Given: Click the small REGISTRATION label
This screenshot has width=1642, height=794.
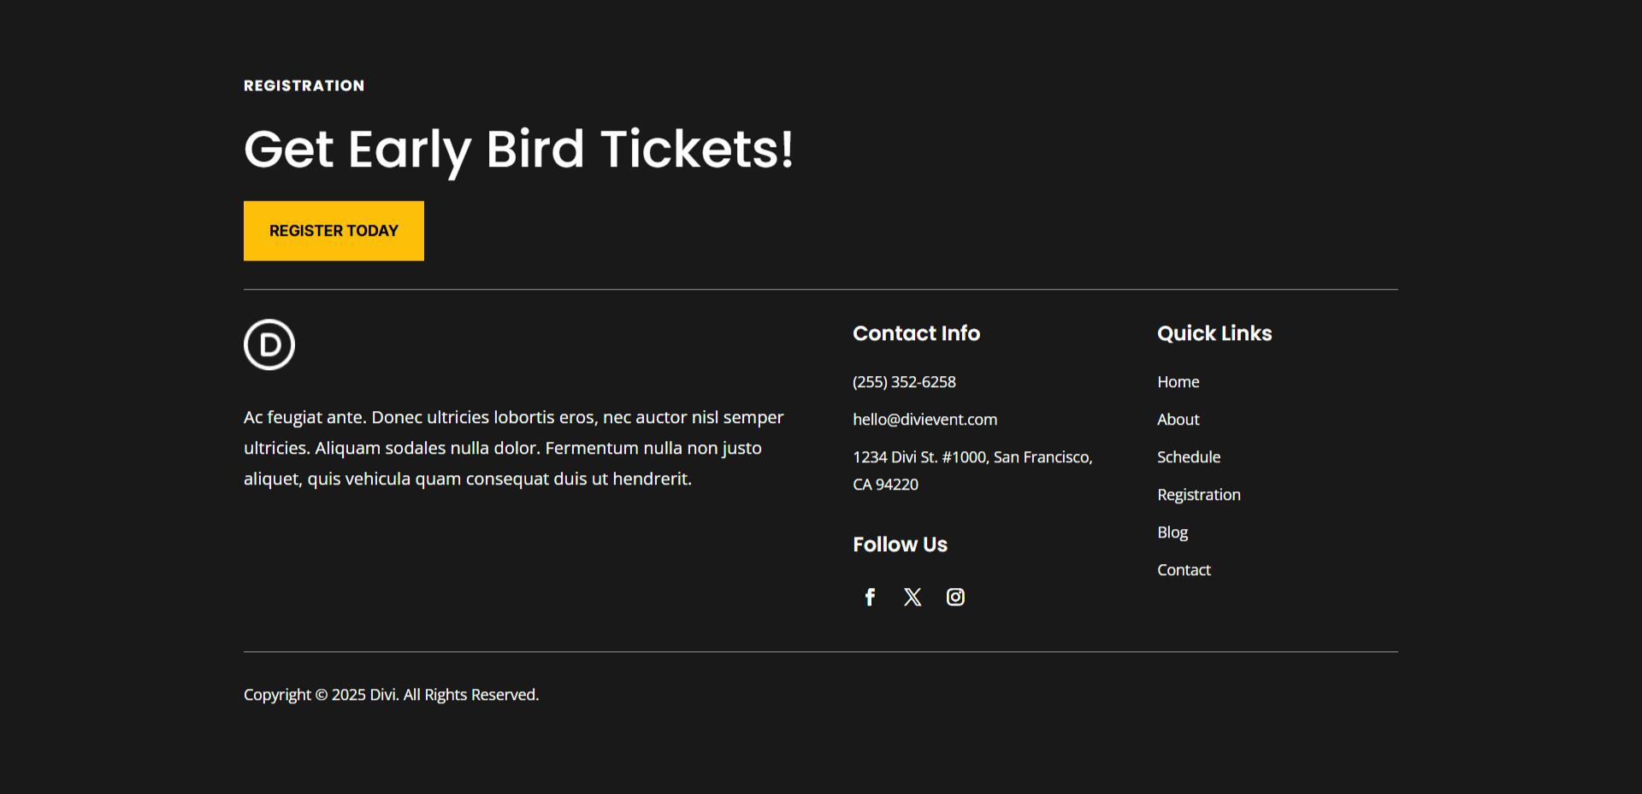Looking at the screenshot, I should coord(304,85).
